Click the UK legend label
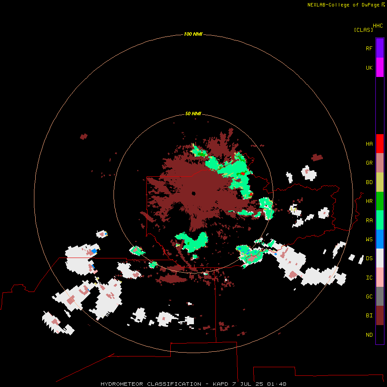 (369, 68)
